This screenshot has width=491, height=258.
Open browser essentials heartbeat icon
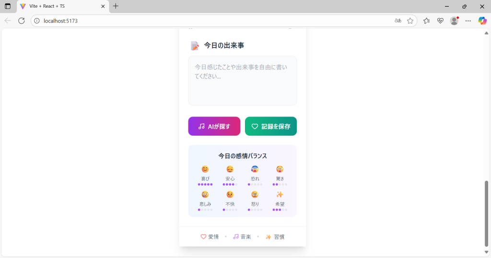(440, 21)
